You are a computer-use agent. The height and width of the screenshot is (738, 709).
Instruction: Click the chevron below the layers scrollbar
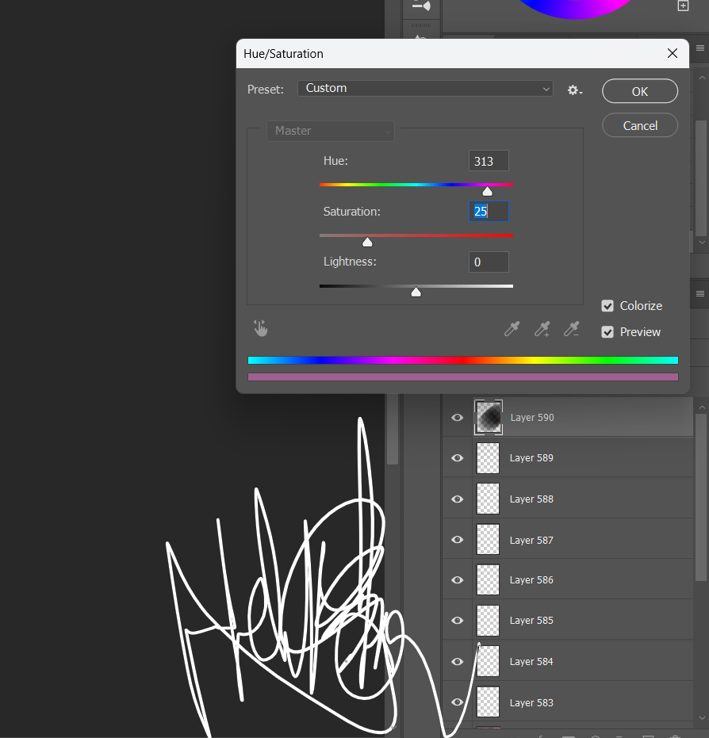tap(701, 717)
